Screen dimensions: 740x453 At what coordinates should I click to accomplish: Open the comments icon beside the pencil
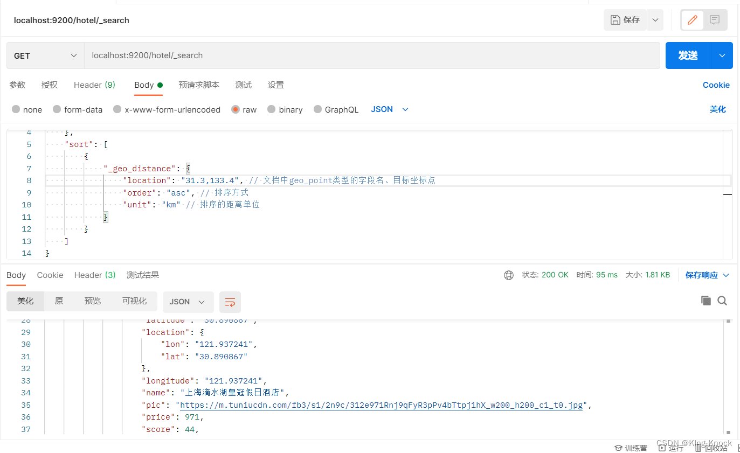pyautogui.click(x=715, y=20)
